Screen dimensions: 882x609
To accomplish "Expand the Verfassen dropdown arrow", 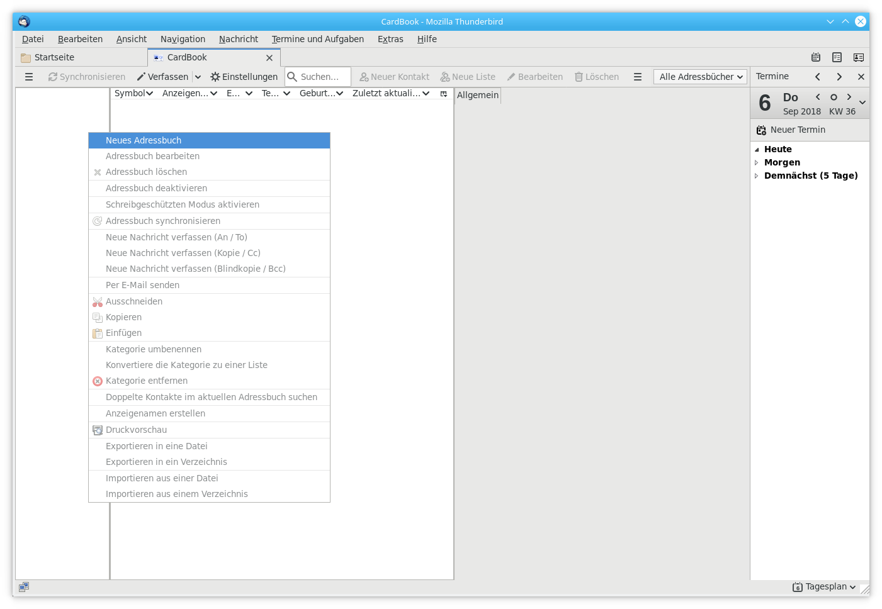I will click(198, 77).
